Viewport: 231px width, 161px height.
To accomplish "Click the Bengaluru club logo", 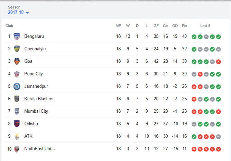I will (x=17, y=36).
